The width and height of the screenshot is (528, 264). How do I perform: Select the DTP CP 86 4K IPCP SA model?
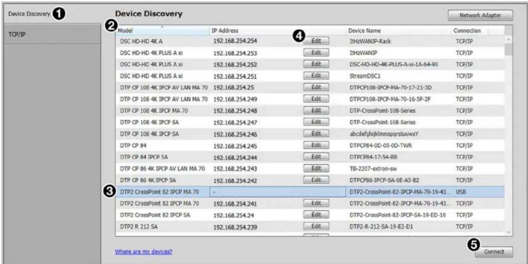pos(148,180)
